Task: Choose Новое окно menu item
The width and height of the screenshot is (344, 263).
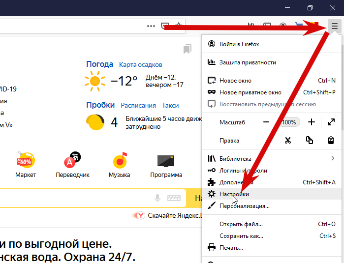Action: [x=272, y=81]
